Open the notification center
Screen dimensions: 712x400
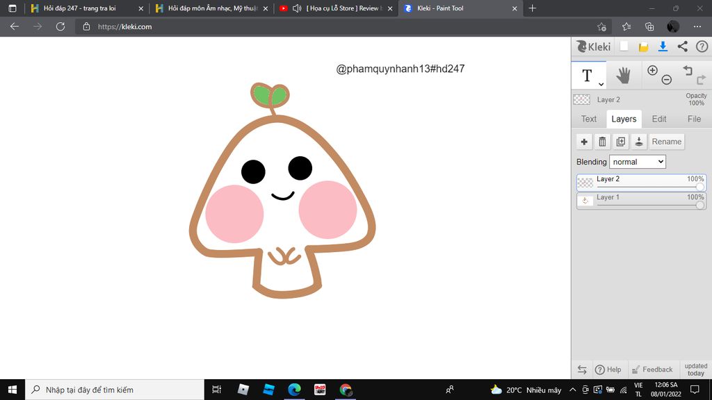(695, 390)
